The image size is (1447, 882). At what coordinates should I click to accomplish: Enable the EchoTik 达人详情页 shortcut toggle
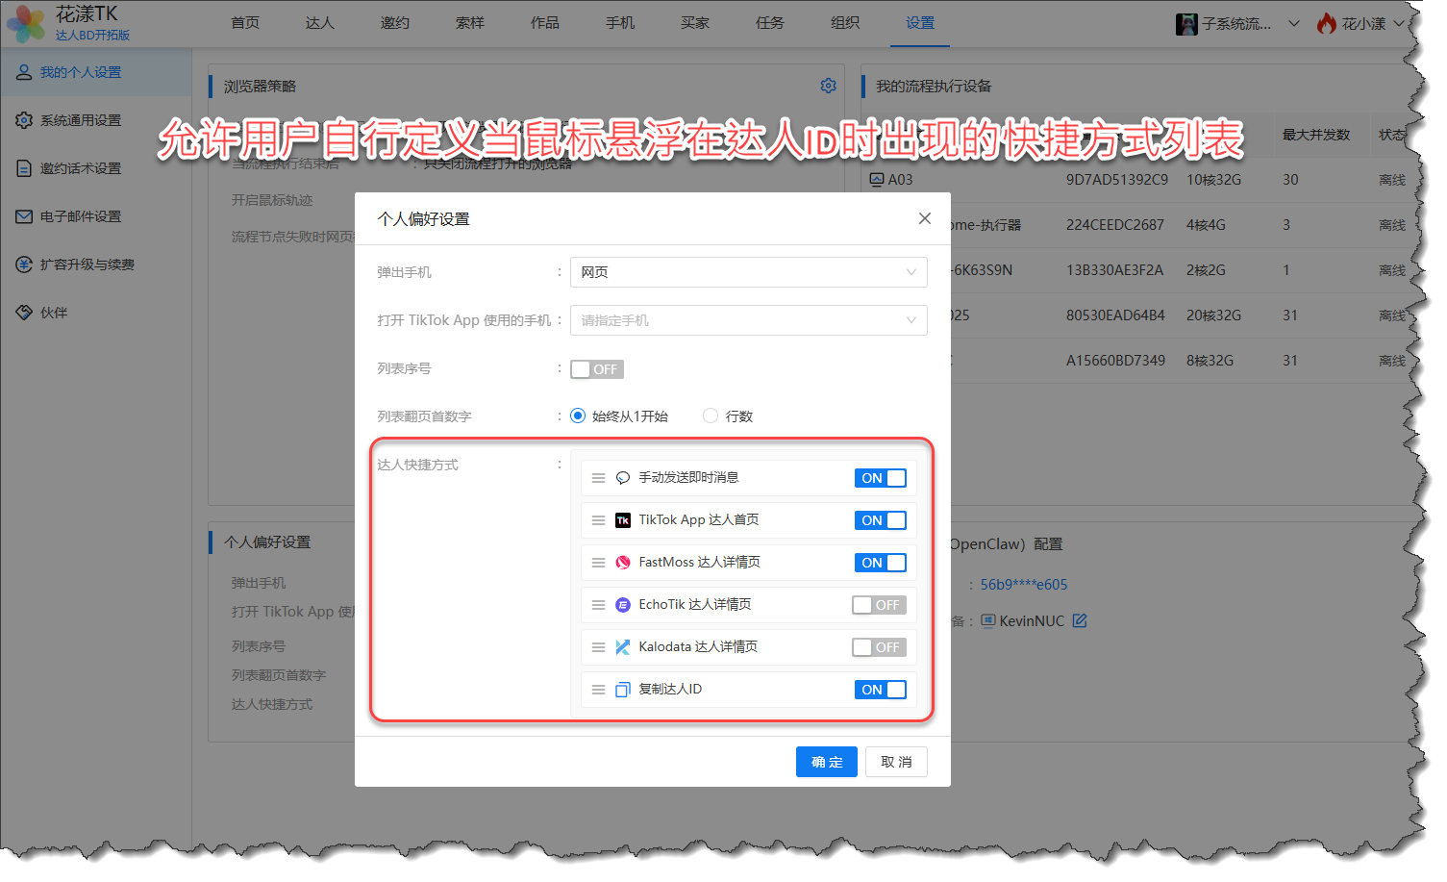pos(879,605)
